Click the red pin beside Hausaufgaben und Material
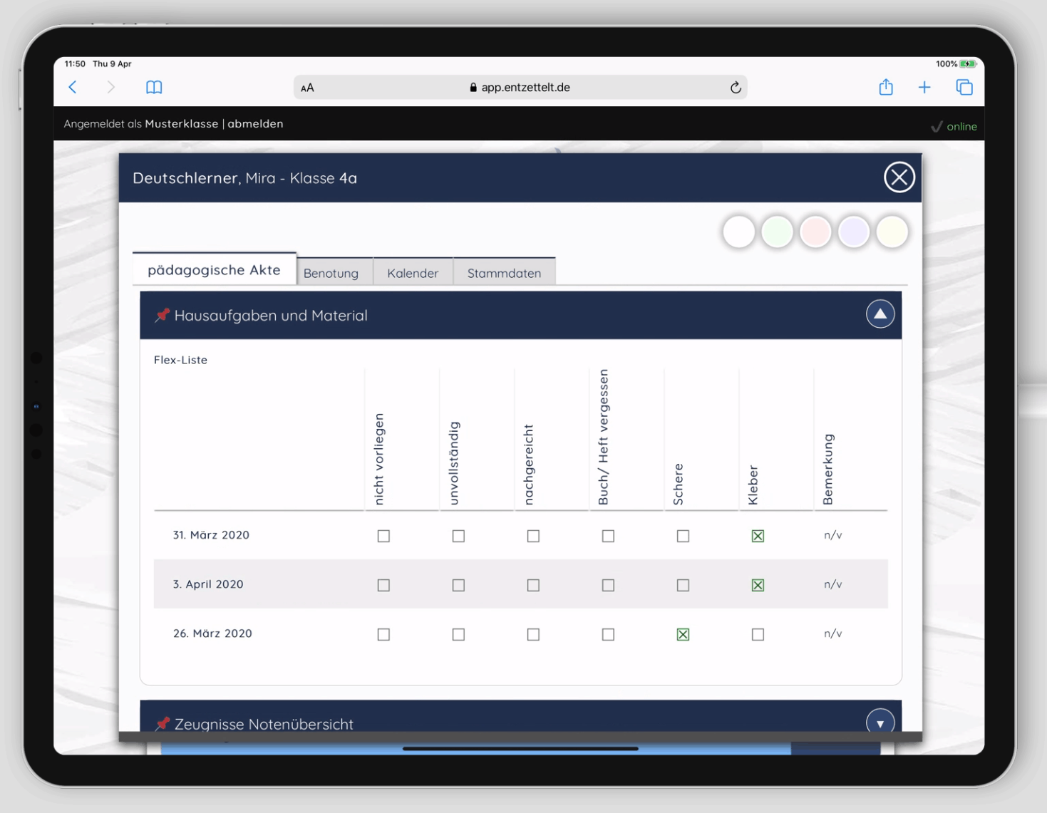1047x813 pixels. pos(163,315)
